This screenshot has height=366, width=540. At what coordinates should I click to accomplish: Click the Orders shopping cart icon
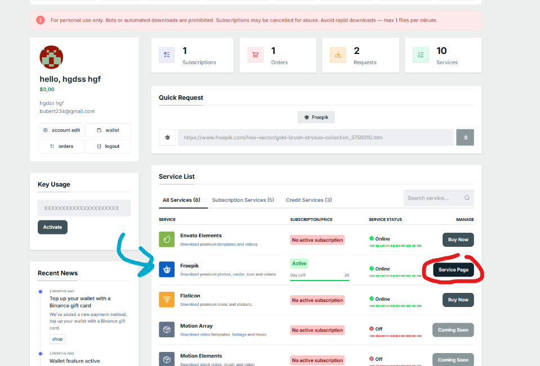[255, 55]
